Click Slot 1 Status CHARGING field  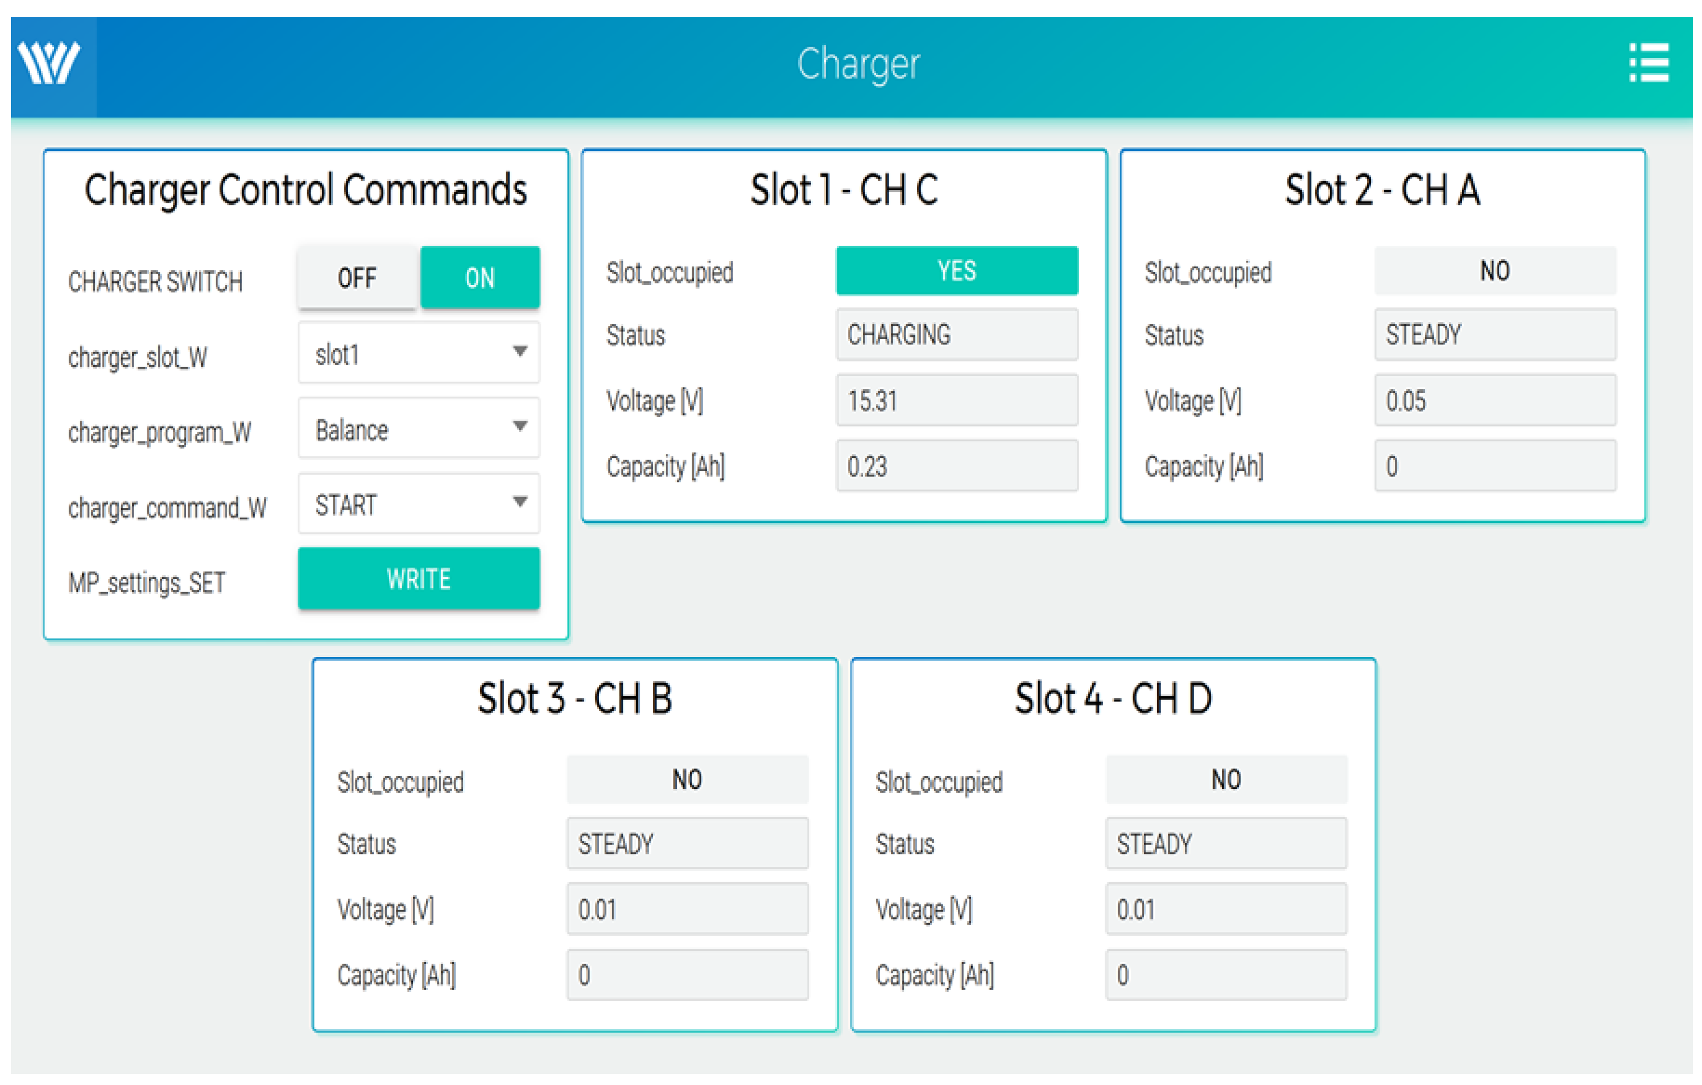(x=956, y=334)
